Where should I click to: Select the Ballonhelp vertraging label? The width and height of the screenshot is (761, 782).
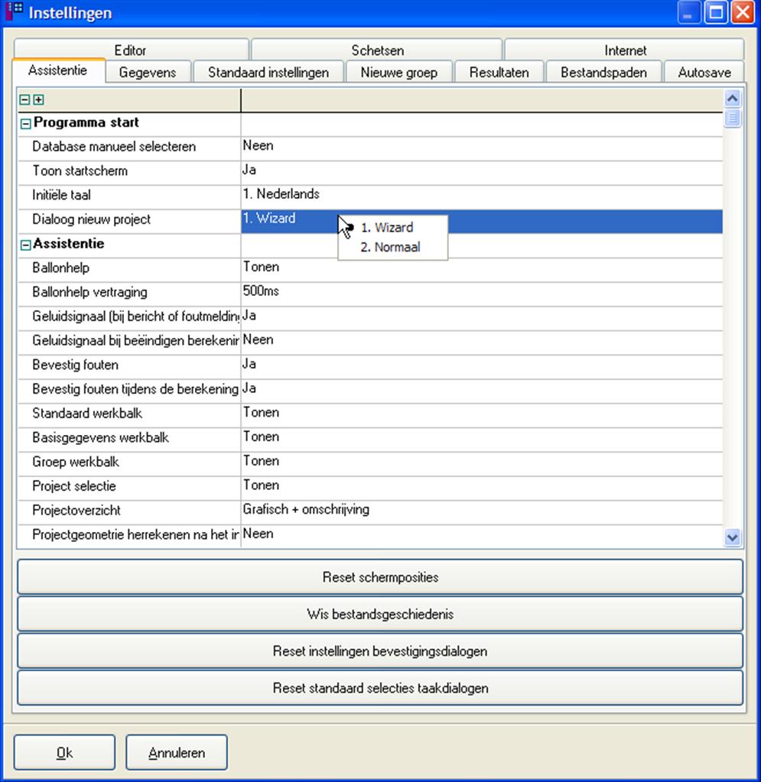[x=89, y=292]
